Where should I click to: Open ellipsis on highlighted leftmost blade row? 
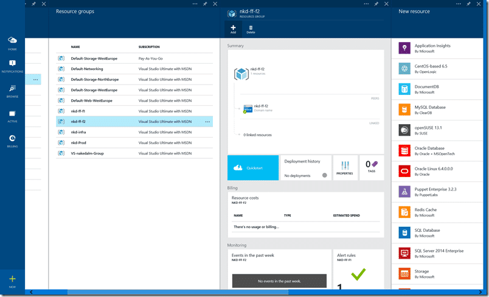35,80
